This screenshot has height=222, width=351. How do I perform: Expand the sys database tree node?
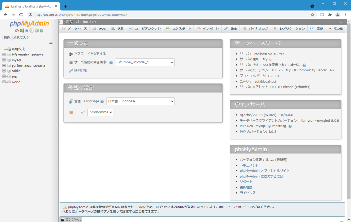[x=4, y=76]
